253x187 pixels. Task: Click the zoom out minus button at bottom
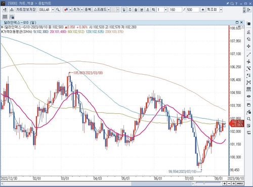click(229, 183)
